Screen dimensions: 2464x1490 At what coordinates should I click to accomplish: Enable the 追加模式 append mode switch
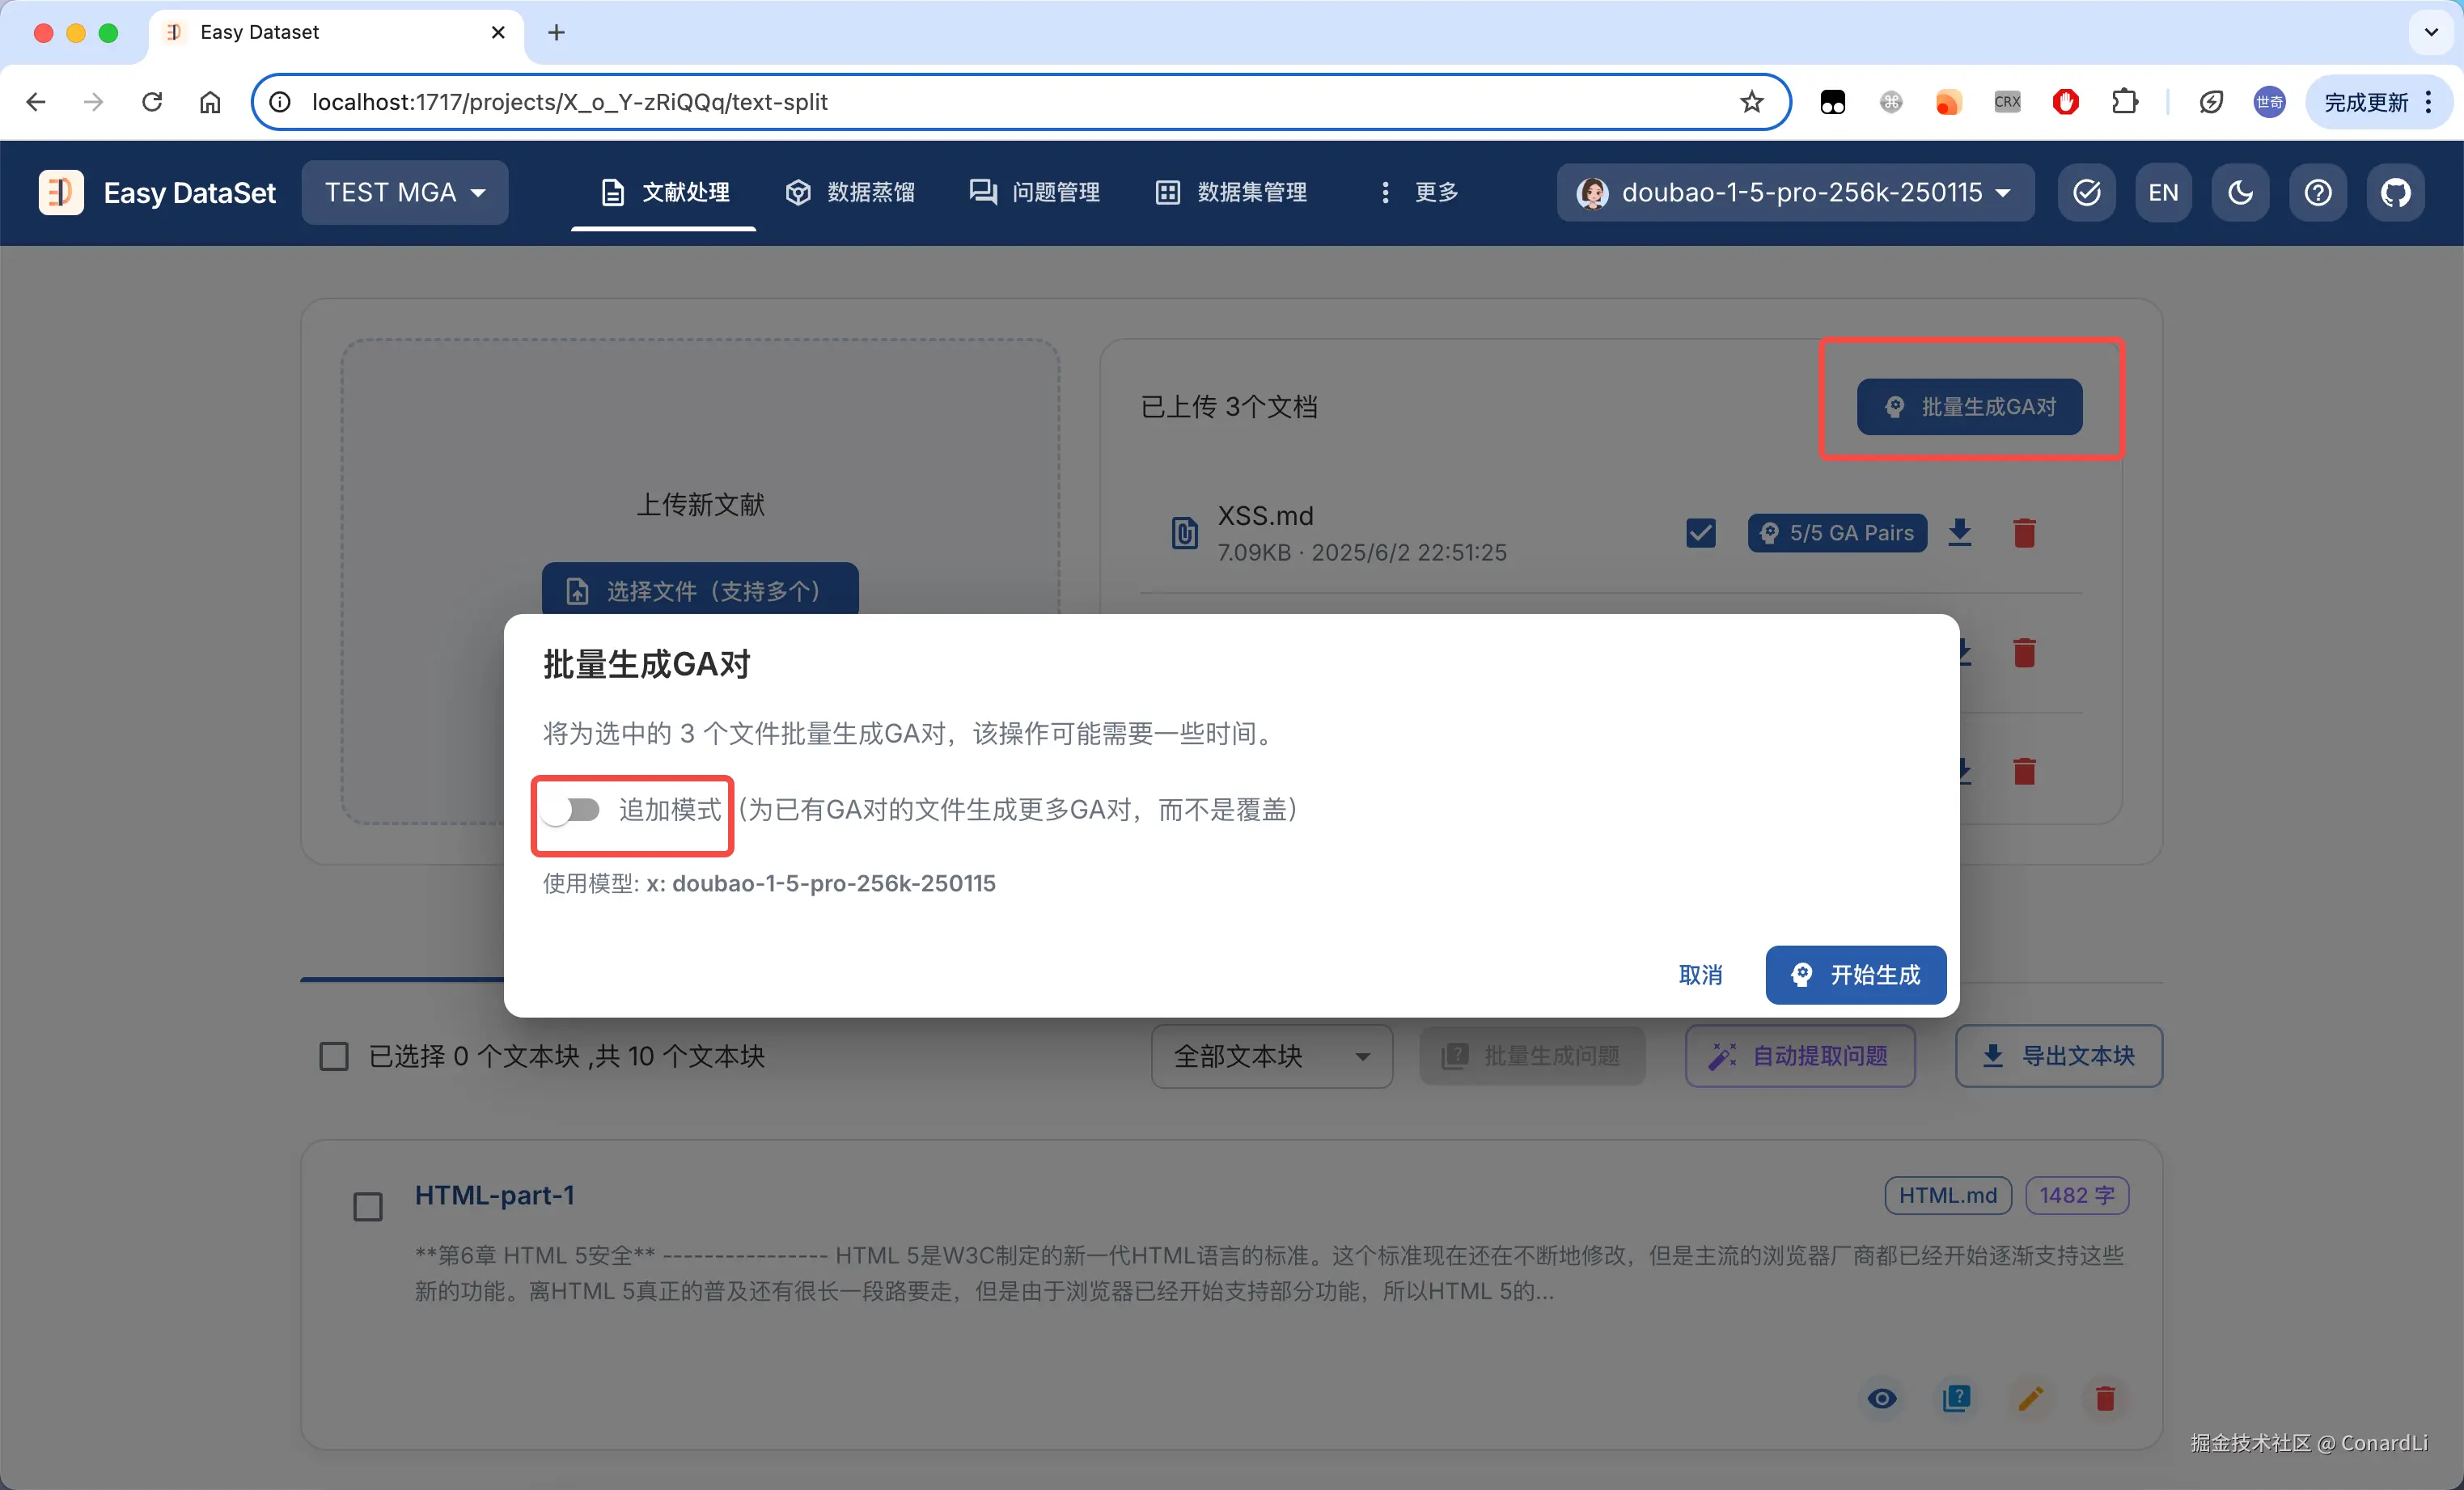[572, 809]
